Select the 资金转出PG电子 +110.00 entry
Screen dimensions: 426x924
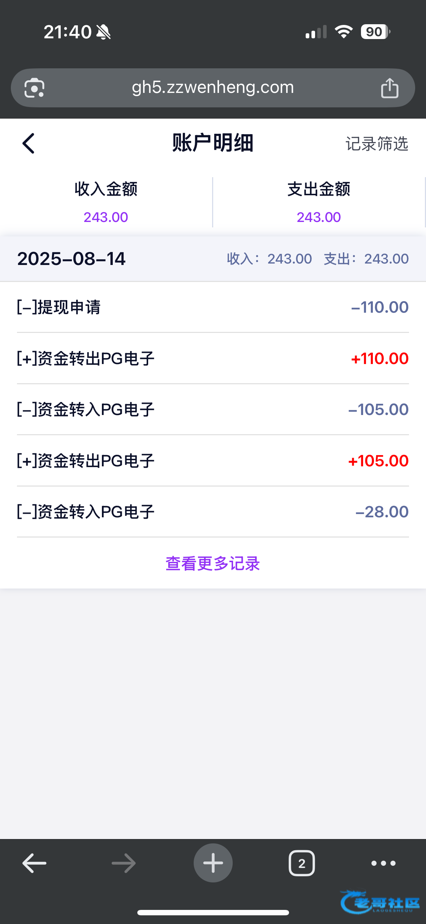pyautogui.click(x=213, y=359)
